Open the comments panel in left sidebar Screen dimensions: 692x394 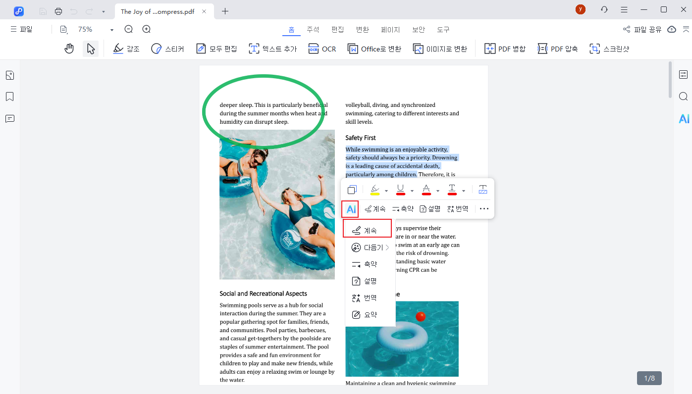click(x=10, y=119)
